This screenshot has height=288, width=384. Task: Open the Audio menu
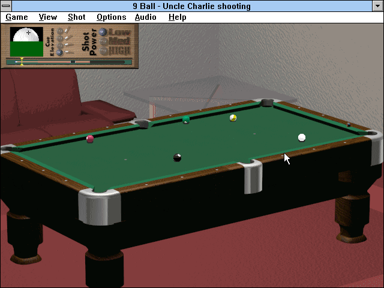tap(145, 17)
